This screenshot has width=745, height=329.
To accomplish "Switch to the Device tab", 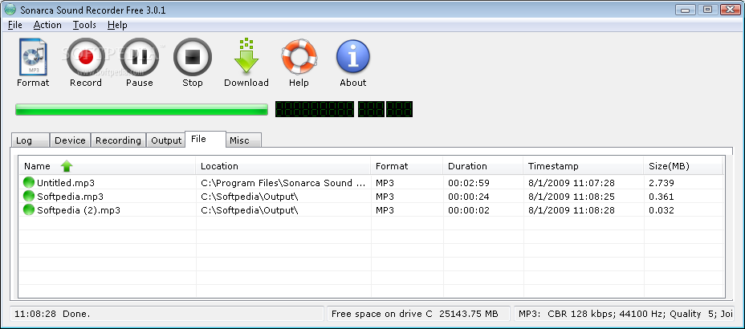I will point(70,140).
